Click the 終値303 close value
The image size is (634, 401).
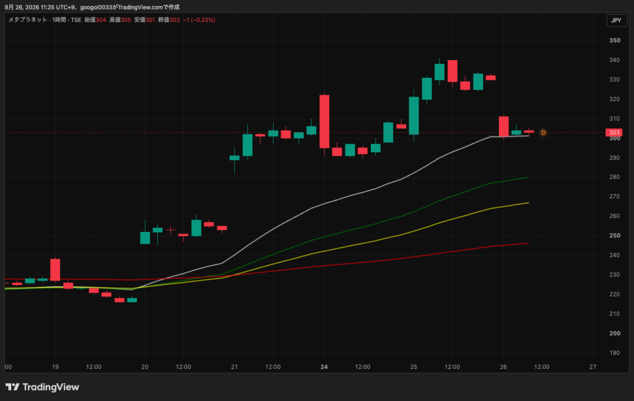click(x=169, y=20)
